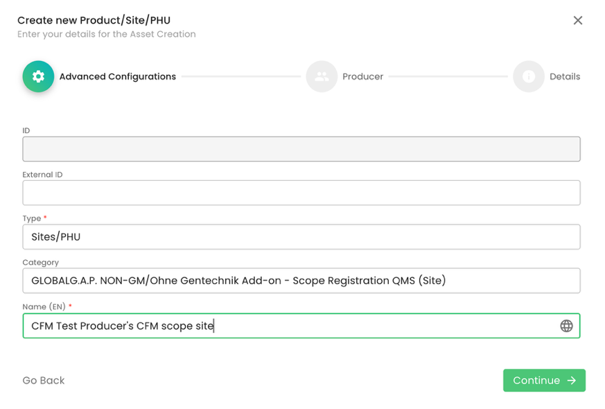Click the Name (EN) field label
The width and height of the screenshot is (605, 409).
click(44, 306)
